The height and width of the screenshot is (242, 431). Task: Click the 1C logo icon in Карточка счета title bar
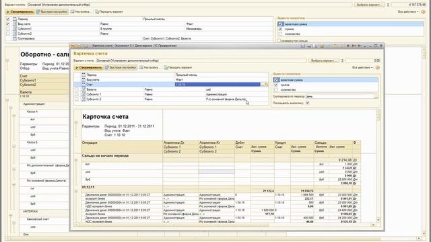tap(73, 46)
